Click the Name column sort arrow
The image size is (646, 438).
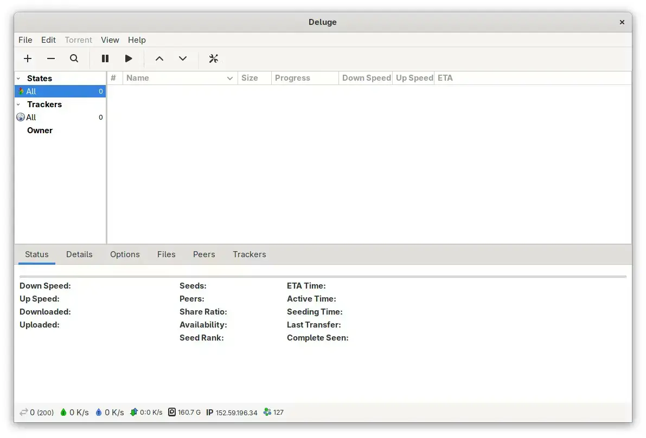pos(230,78)
